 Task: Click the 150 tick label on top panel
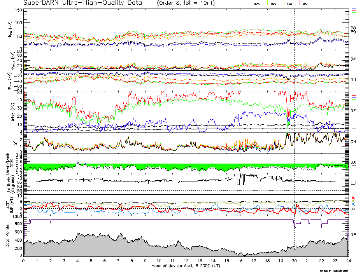point(18,10)
